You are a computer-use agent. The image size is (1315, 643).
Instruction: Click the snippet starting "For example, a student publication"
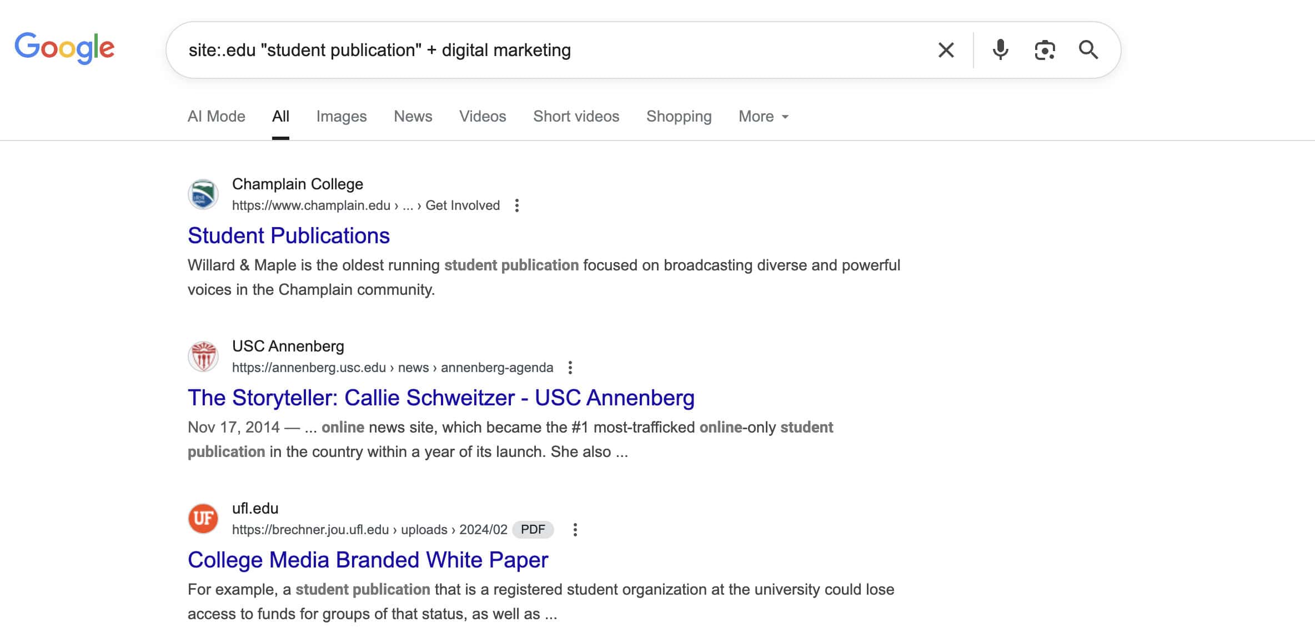tap(541, 601)
